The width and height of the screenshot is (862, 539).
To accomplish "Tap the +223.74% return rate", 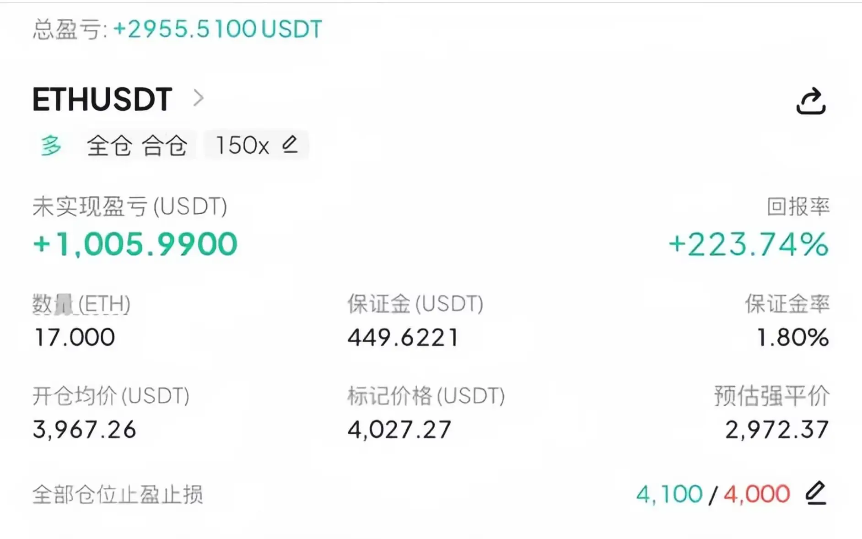I will [x=749, y=244].
